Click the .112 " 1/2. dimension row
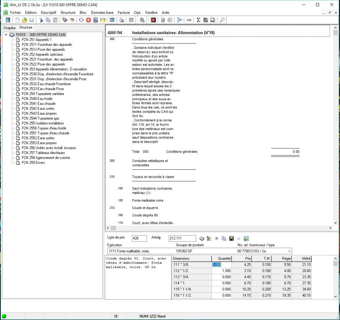340x320 pixels. pos(242,271)
